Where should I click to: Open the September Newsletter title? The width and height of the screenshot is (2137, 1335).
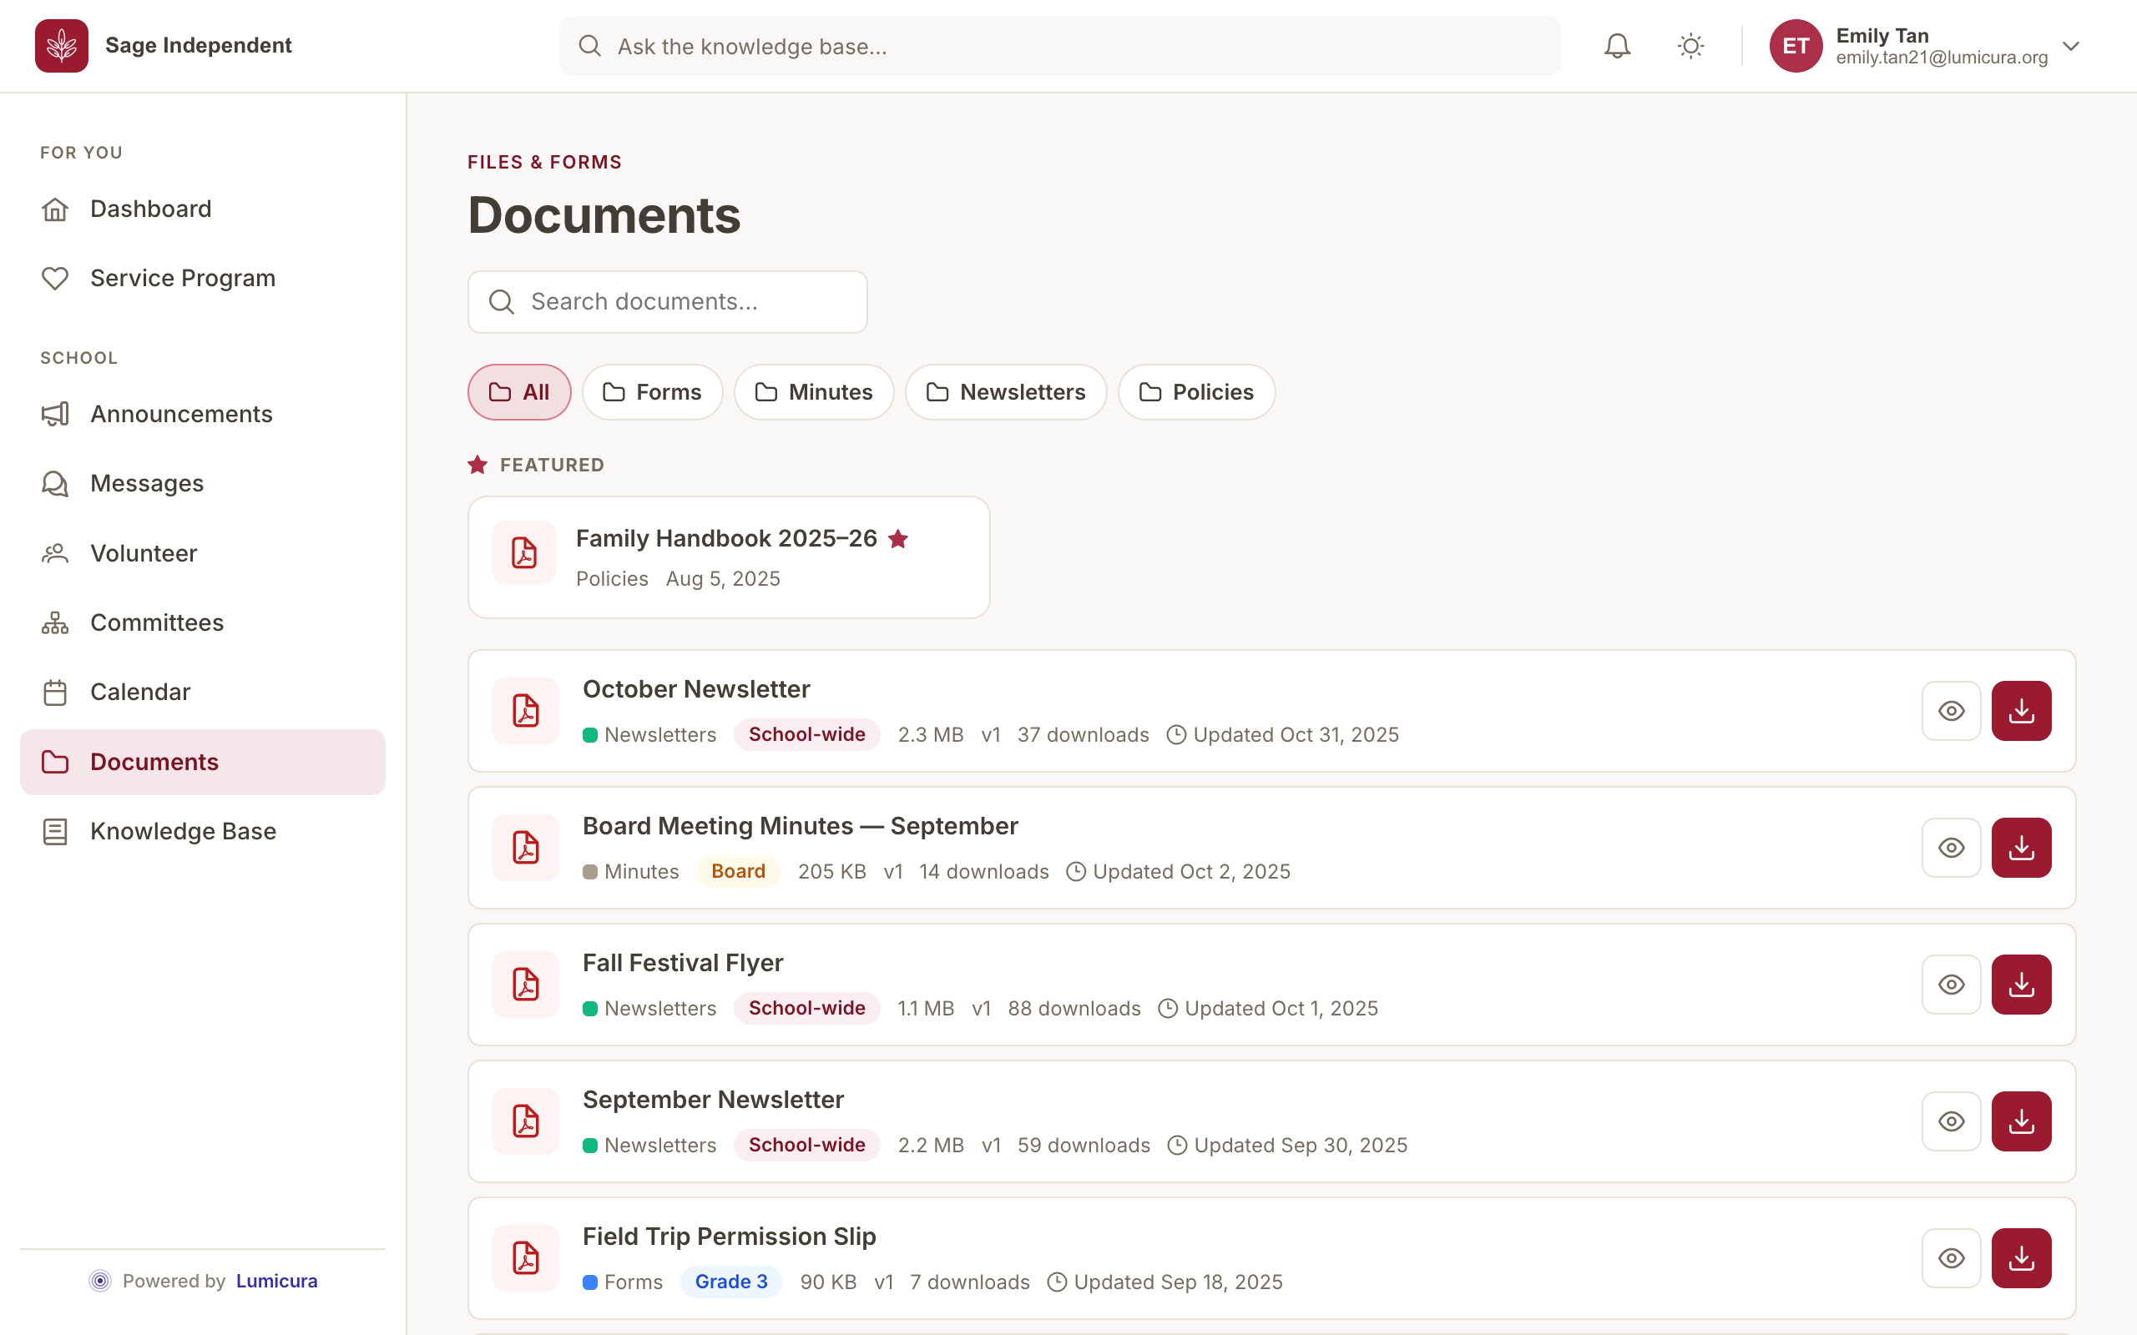[713, 1099]
